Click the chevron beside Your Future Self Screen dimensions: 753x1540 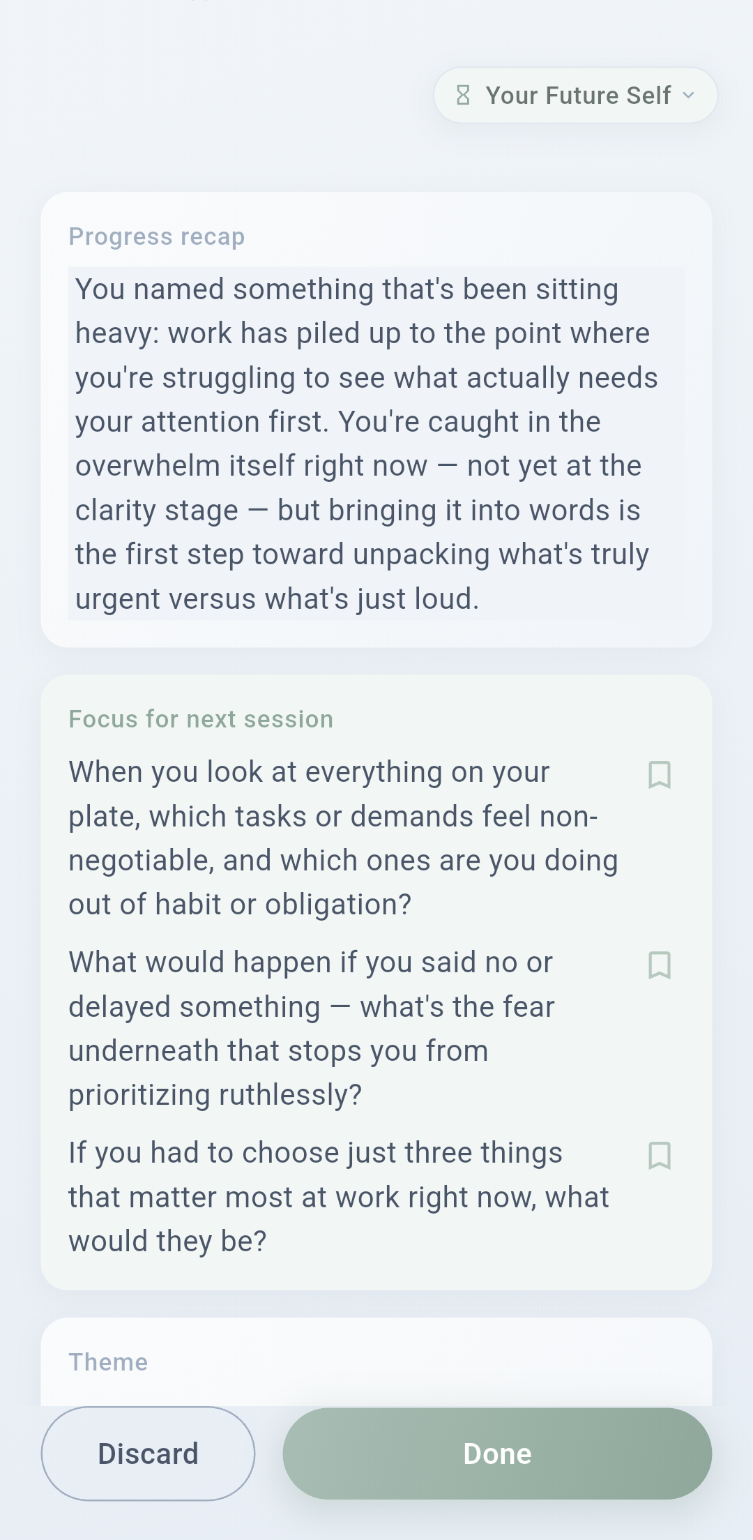(689, 96)
